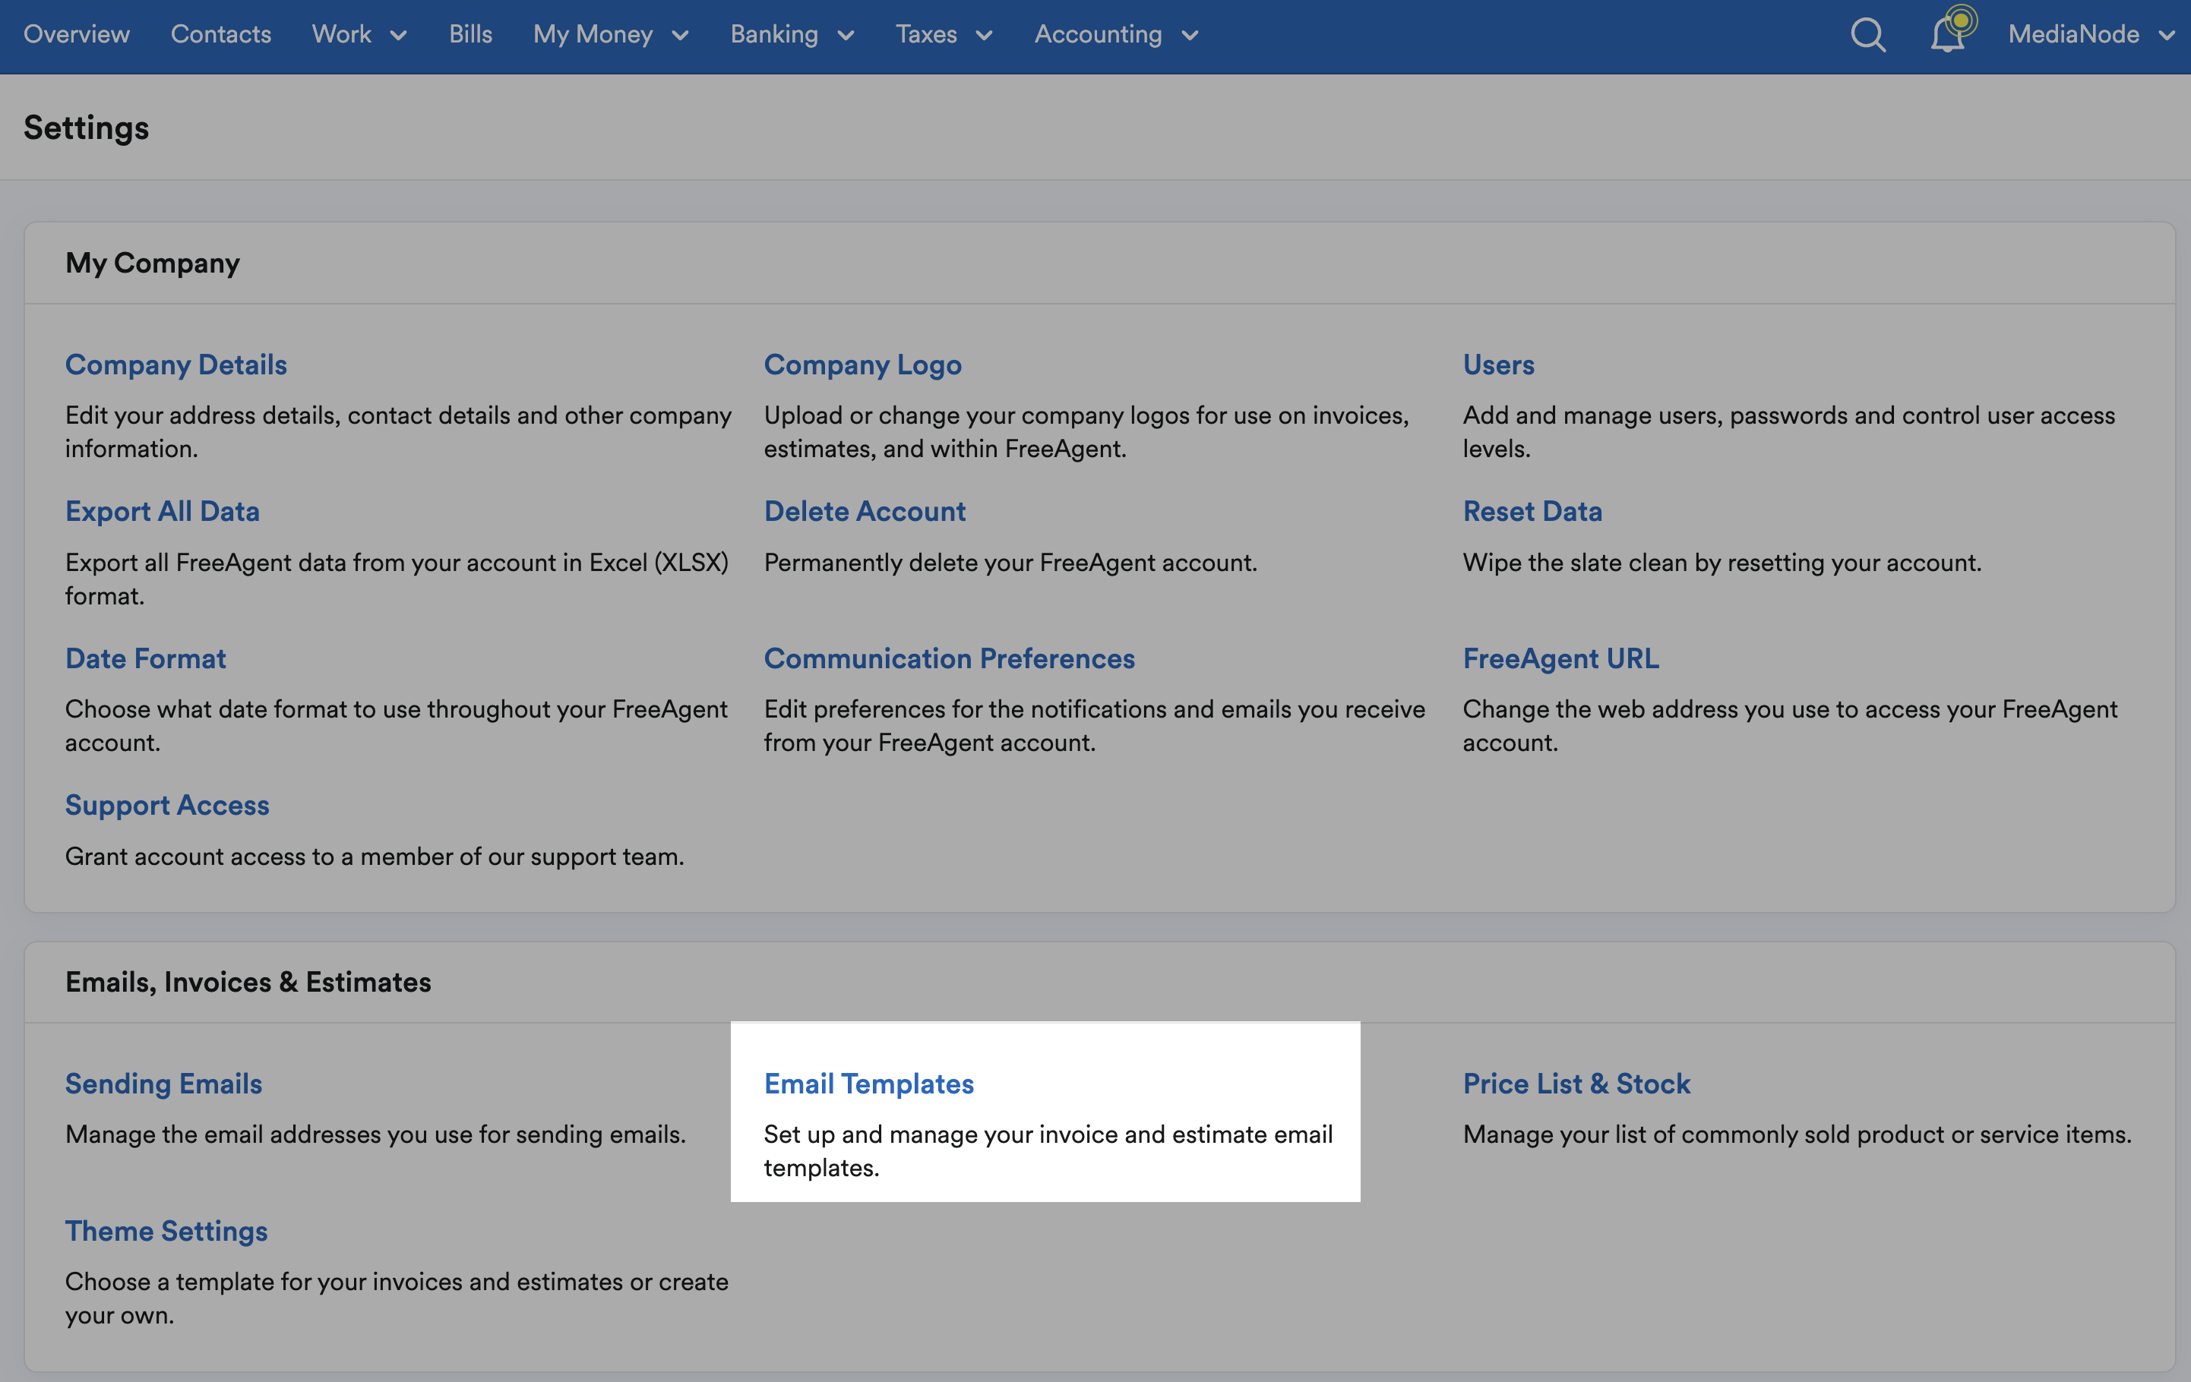
Task: Open the search magnifier icon
Action: point(1868,36)
